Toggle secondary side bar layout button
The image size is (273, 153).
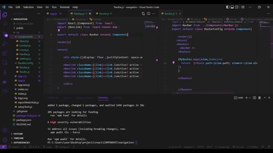tap(237, 7)
